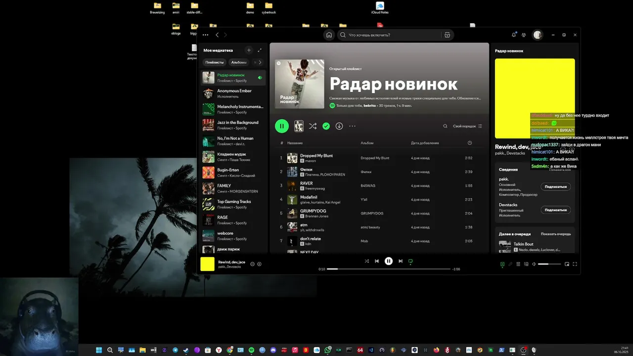Expand Моя медиатека with the arrows icon
Image resolution: width=633 pixels, height=356 pixels.
tap(260, 50)
